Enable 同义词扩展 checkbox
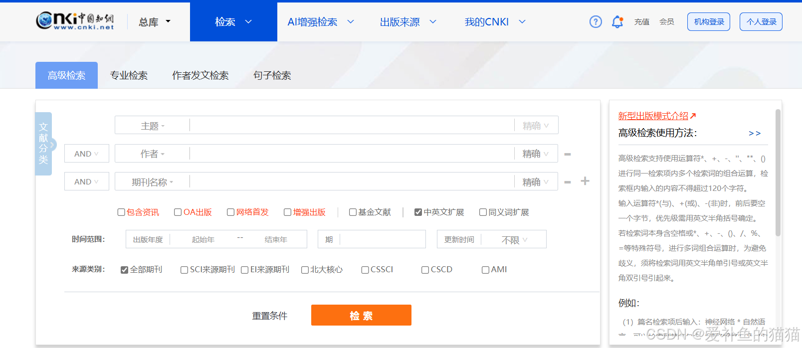The image size is (802, 348). [x=483, y=212]
